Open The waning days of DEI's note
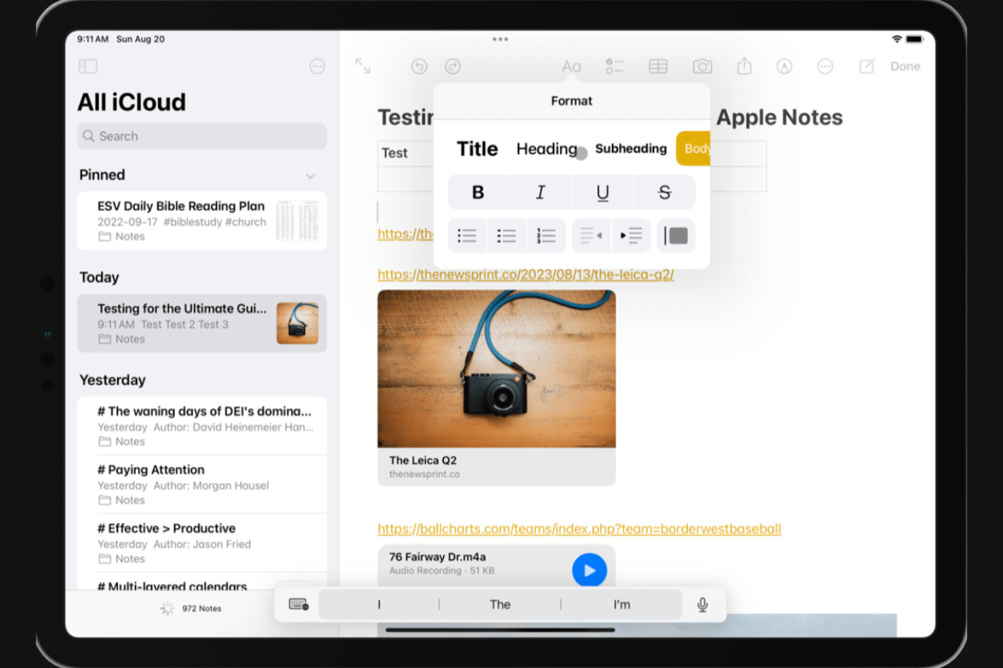1003x668 pixels. point(202,426)
